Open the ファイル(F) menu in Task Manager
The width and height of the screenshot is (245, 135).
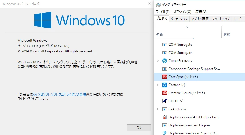pos(163,12)
